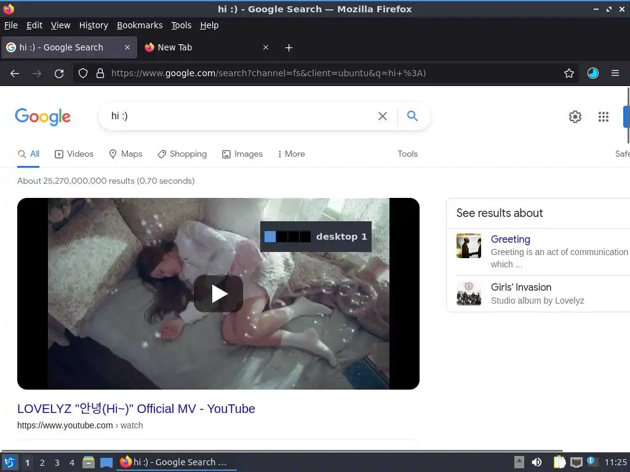
Task: Expand the More search categories
Action: click(x=291, y=154)
